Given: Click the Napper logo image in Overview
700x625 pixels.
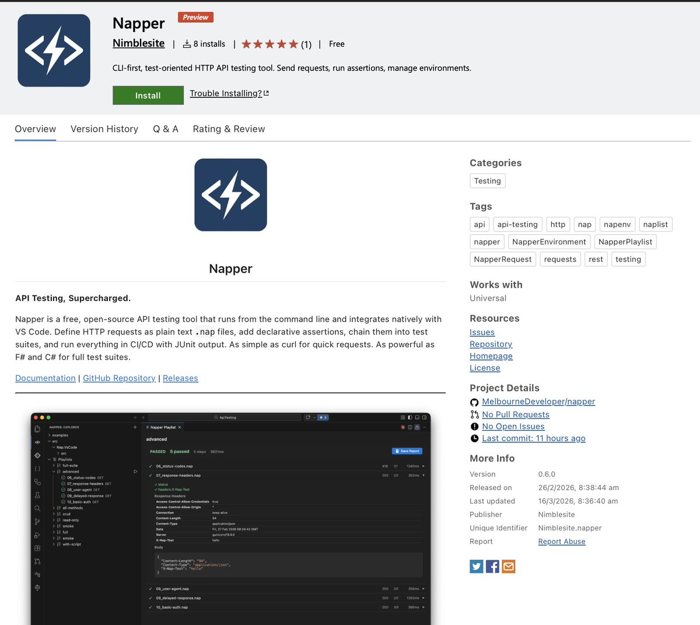Looking at the screenshot, I should 230,195.
